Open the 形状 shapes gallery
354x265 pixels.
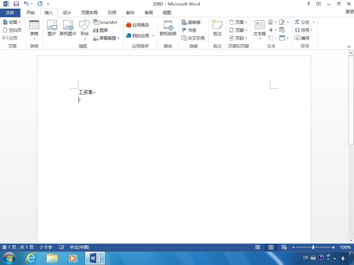(x=84, y=30)
